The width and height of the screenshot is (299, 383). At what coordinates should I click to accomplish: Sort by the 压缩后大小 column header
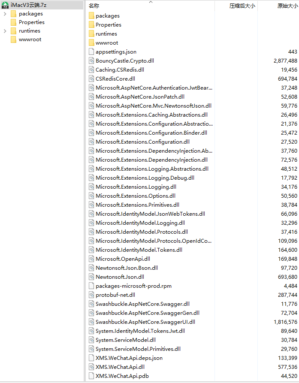point(242,6)
